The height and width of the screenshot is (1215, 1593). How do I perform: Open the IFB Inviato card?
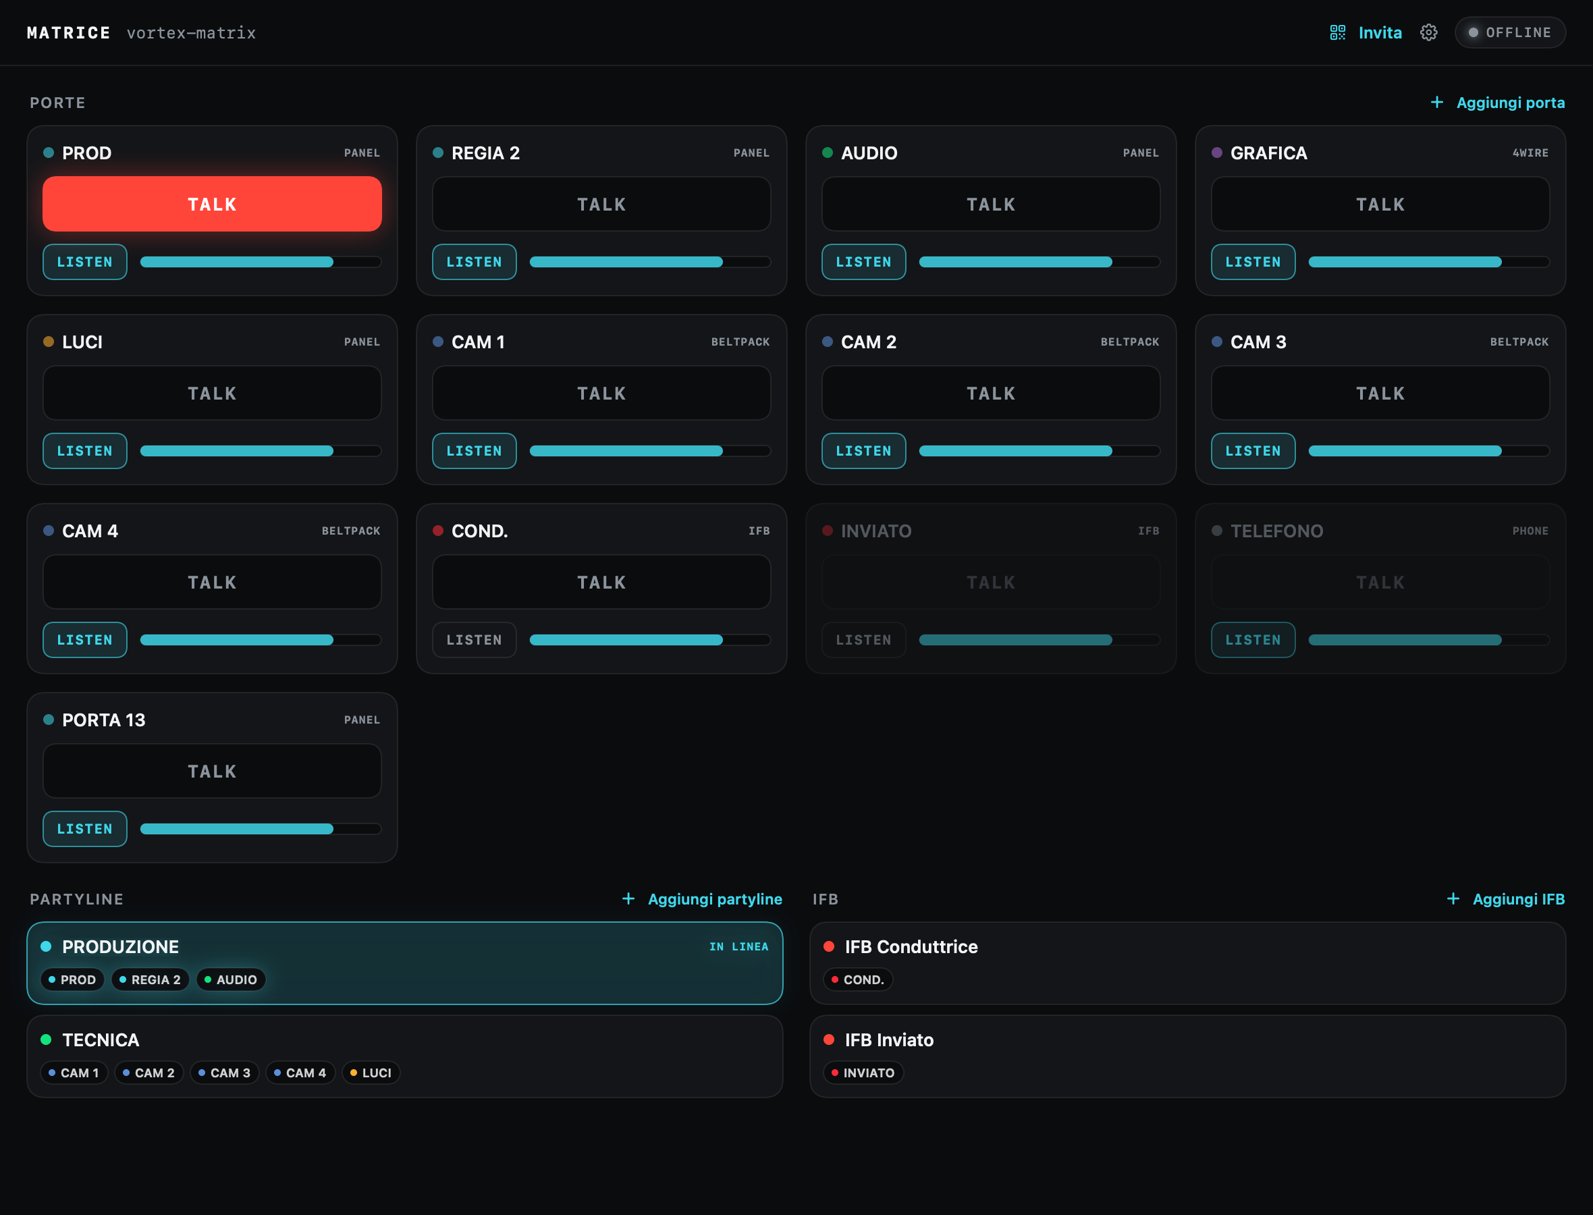point(1187,1056)
